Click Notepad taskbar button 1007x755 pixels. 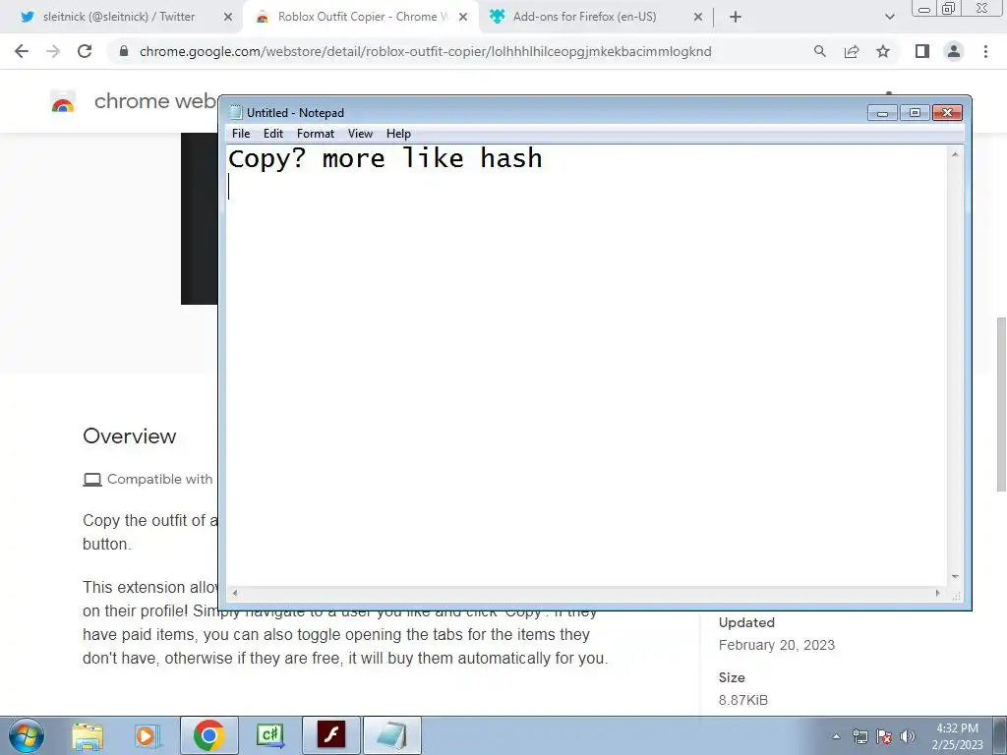coord(392,735)
